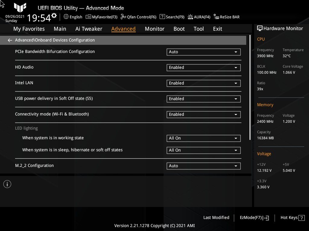
Task: Open LED lighting dropdown for working state
Action: 203,138
